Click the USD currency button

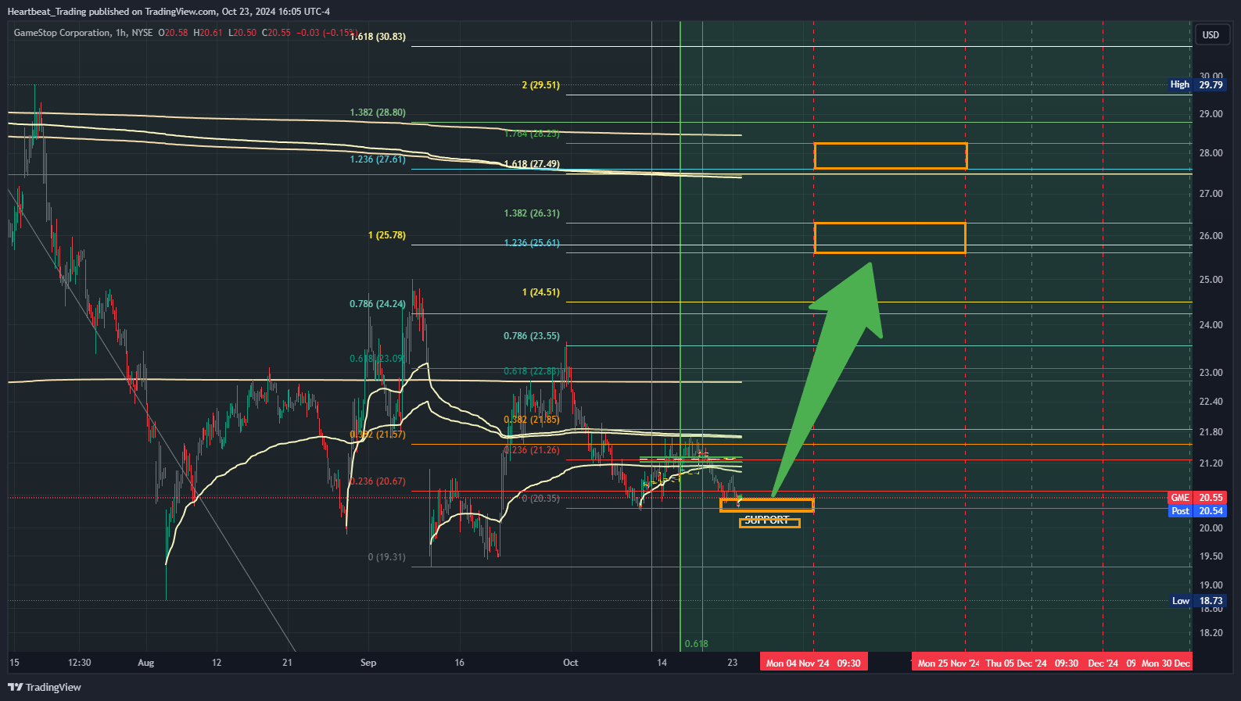(x=1211, y=35)
